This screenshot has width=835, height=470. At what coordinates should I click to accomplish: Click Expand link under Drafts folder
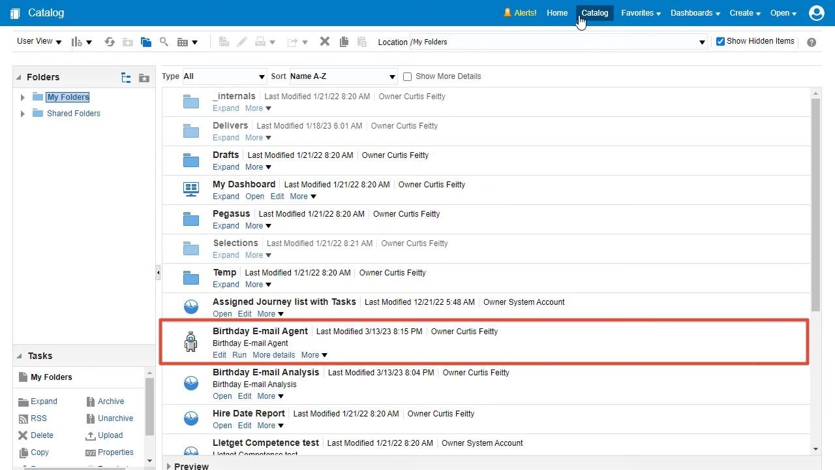pos(226,167)
